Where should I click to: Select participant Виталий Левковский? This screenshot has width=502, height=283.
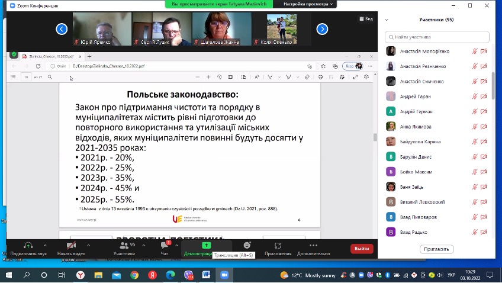pyautogui.click(x=437, y=202)
